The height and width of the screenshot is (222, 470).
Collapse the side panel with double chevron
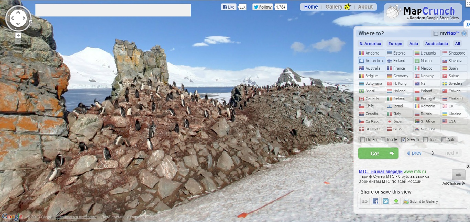(x=467, y=25)
